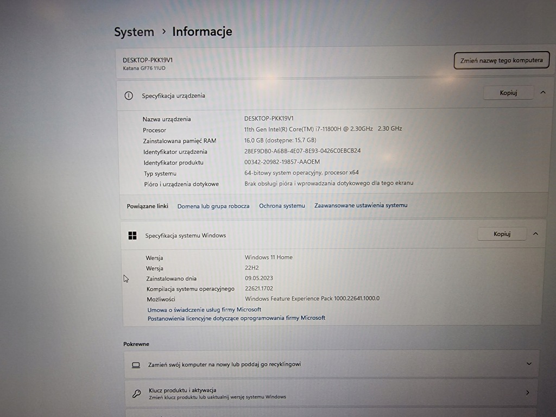556x417 pixels.
Task: Collapse the Specyfikacja urządzenia section
Action: (543, 92)
